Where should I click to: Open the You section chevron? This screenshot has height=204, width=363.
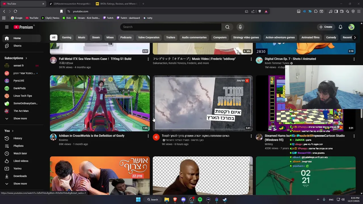[x=13, y=131]
